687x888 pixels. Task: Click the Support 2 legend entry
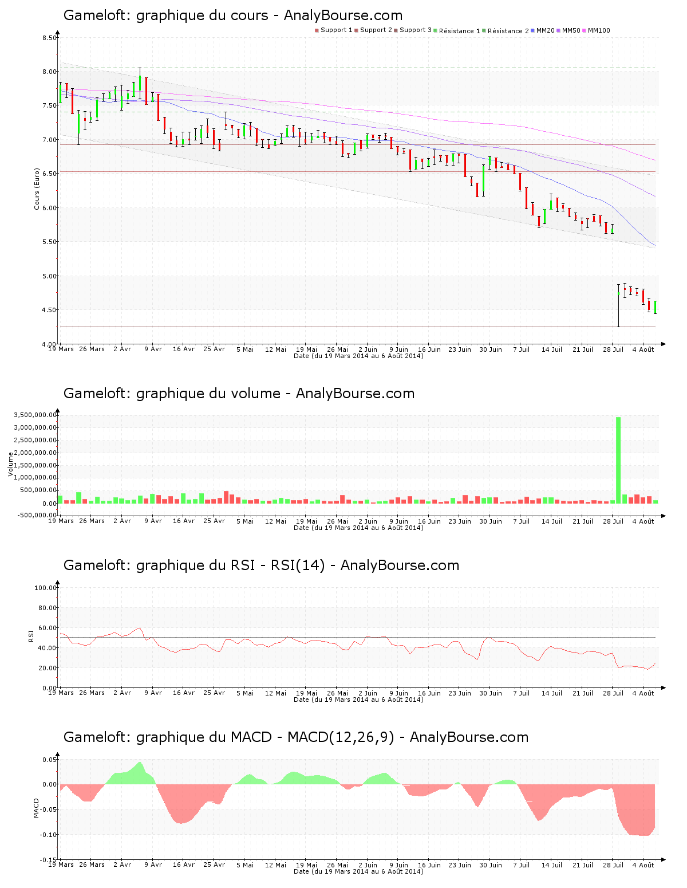coord(373,30)
